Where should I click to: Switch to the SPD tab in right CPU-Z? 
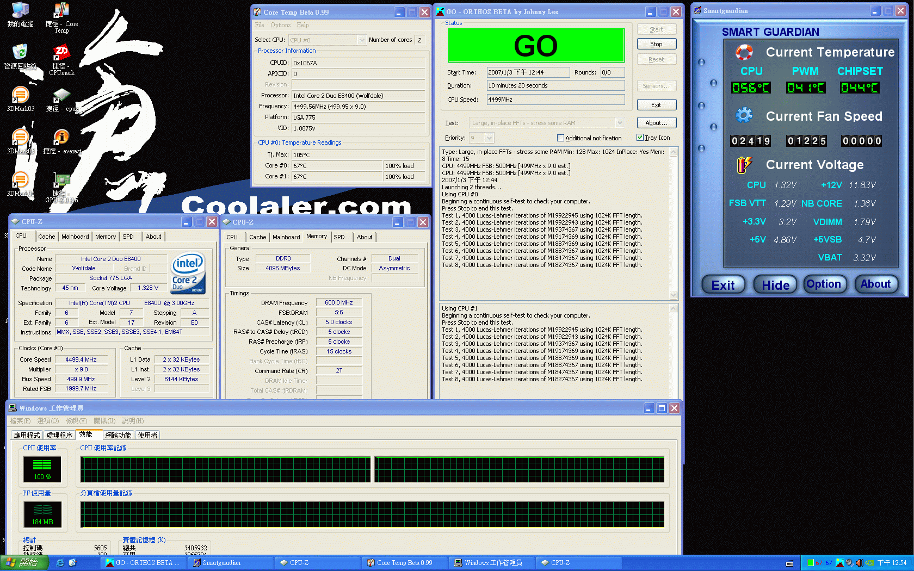[x=339, y=237]
